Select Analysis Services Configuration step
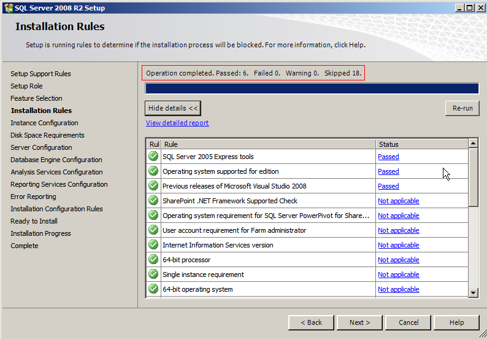487x339 pixels. pos(56,172)
